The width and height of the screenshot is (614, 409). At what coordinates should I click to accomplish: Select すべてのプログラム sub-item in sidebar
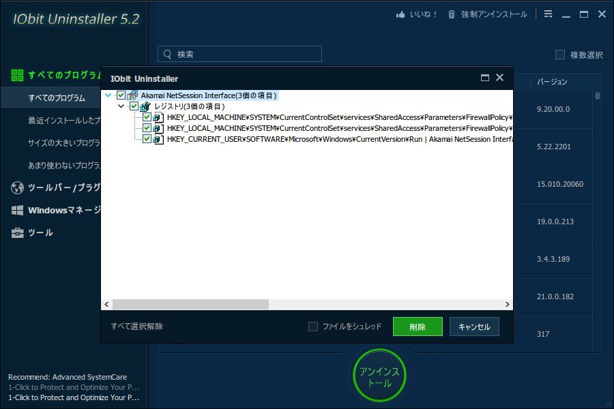coord(57,98)
